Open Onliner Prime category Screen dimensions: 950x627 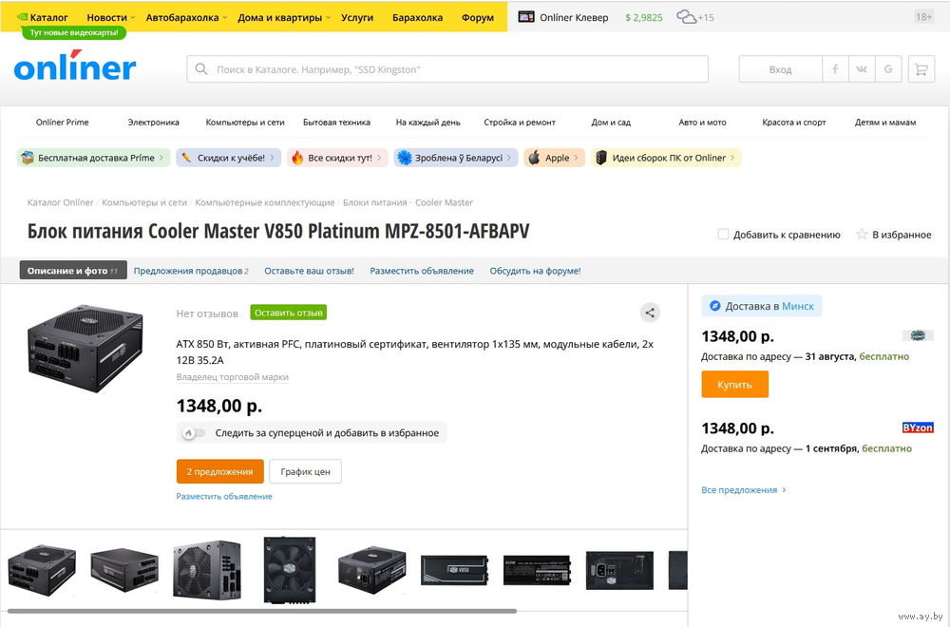point(62,122)
